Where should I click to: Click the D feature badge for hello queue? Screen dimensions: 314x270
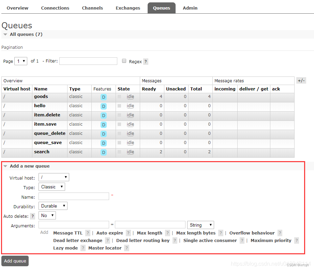[x=104, y=106]
